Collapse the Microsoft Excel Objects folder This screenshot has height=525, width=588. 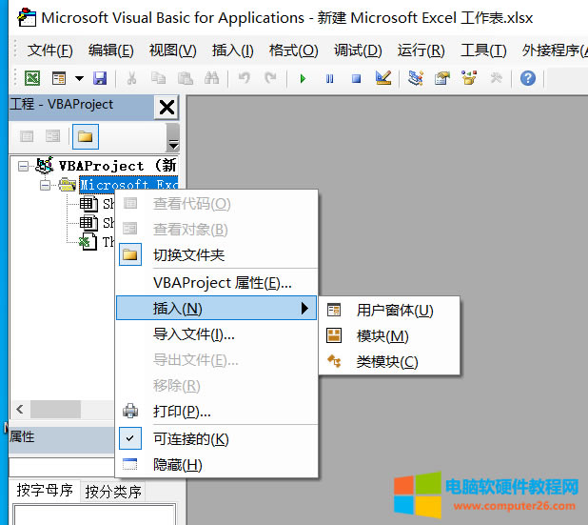[x=46, y=185]
